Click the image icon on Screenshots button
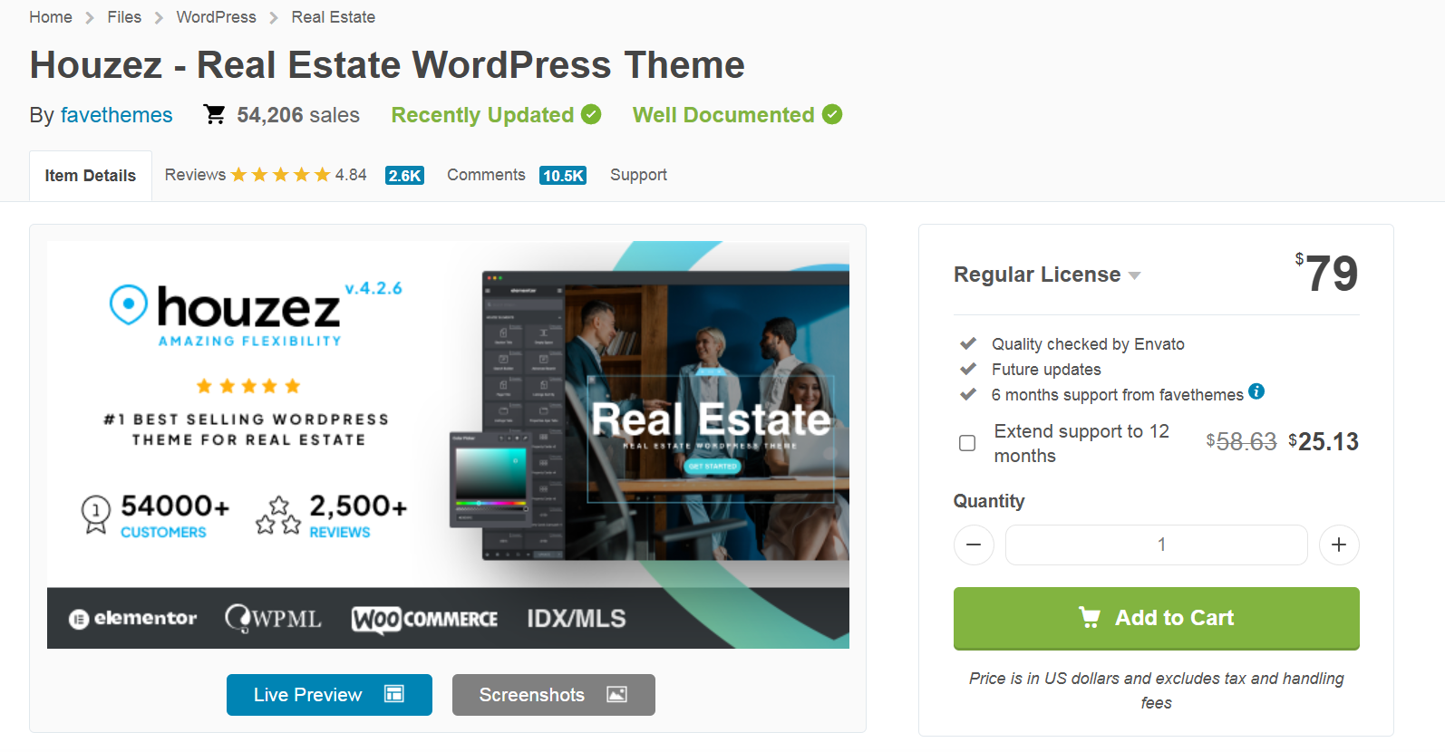 coord(617,694)
